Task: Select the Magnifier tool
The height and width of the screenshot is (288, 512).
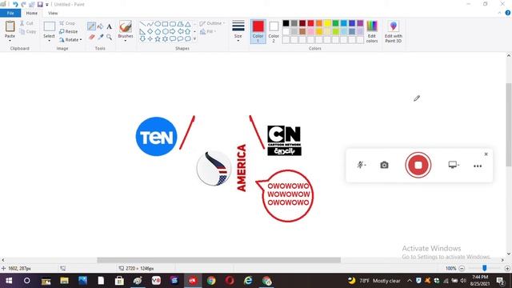Action: click(110, 38)
